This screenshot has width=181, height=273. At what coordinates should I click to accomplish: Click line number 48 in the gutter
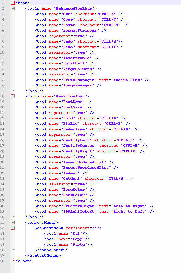pos(2,261)
